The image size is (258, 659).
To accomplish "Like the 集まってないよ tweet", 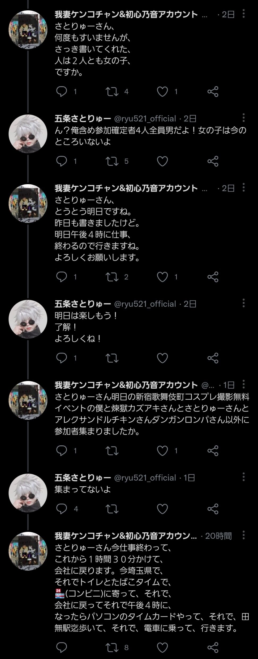I will pyautogui.click(x=162, y=509).
